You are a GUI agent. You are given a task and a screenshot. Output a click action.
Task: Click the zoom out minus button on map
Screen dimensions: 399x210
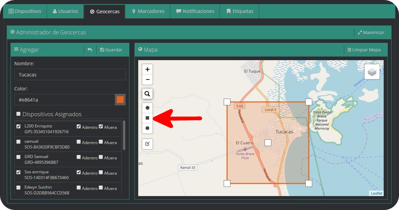147,80
